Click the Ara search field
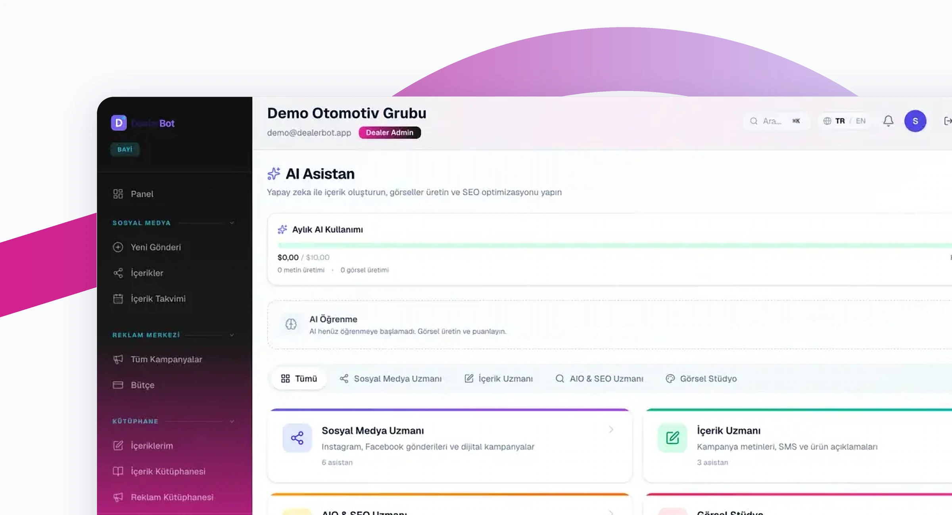 (x=776, y=121)
